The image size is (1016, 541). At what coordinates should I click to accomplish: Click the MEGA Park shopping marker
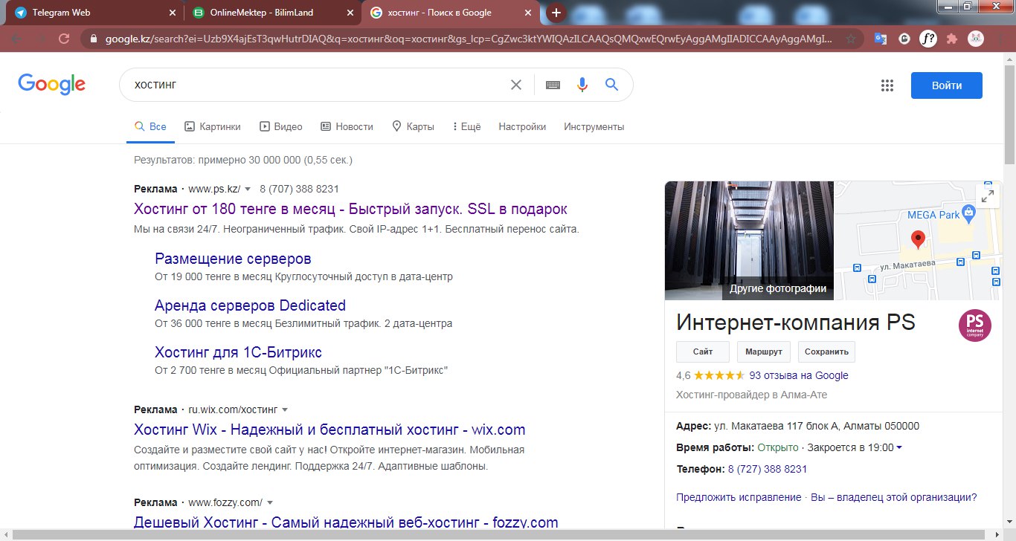tap(968, 214)
